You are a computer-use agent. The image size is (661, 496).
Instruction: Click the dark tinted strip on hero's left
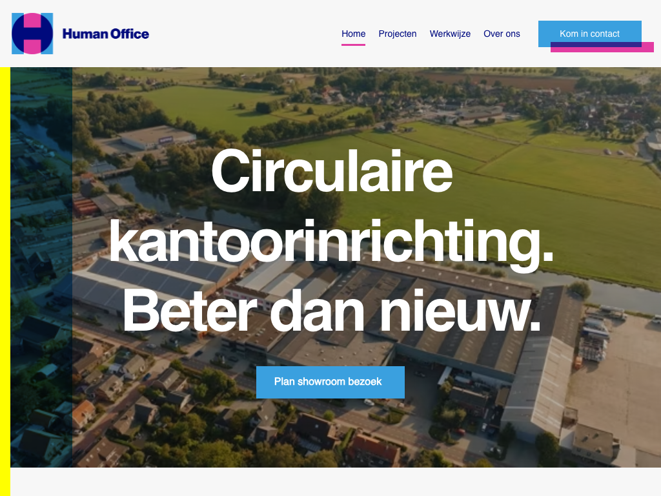(41, 267)
